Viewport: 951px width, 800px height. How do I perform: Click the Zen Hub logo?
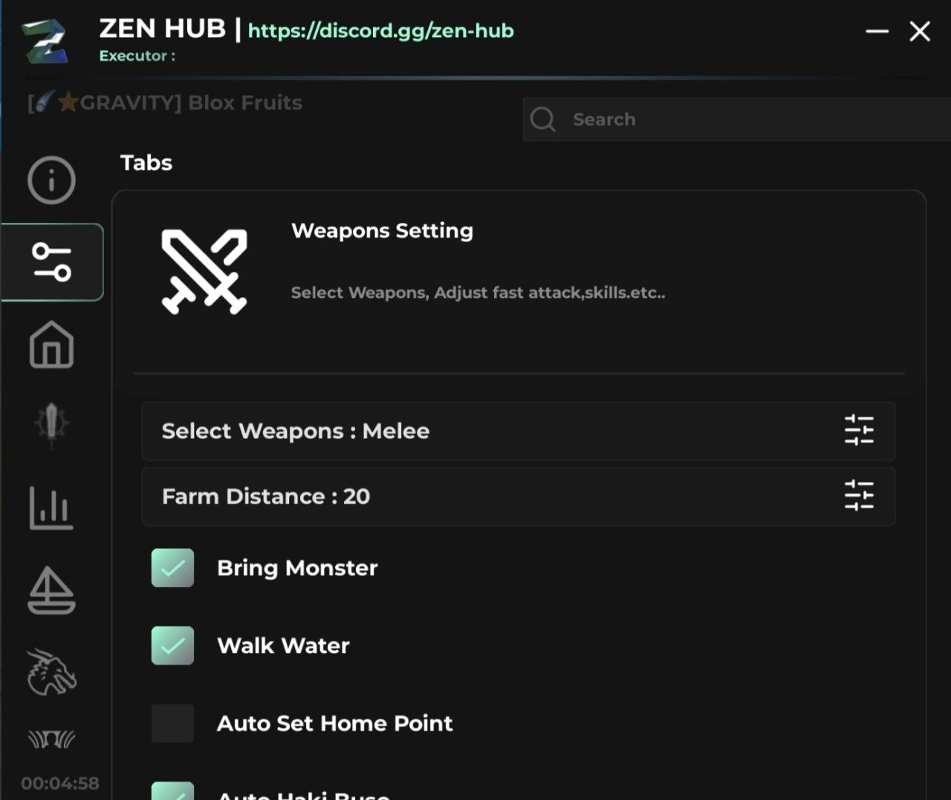tap(45, 42)
